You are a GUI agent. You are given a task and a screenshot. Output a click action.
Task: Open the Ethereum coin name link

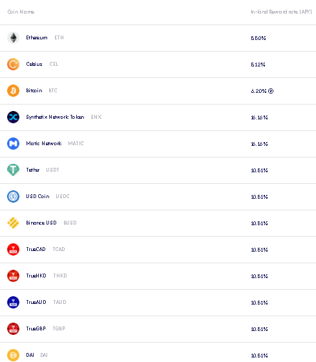(37, 37)
